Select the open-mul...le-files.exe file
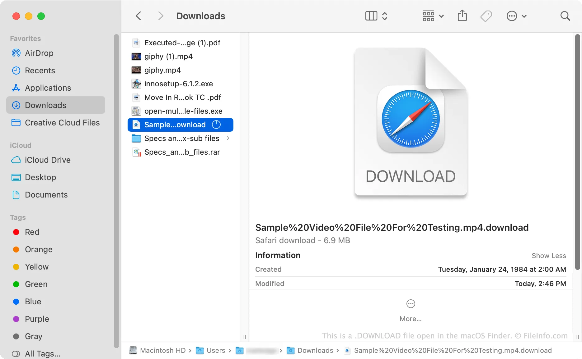The image size is (582, 359). 181,111
